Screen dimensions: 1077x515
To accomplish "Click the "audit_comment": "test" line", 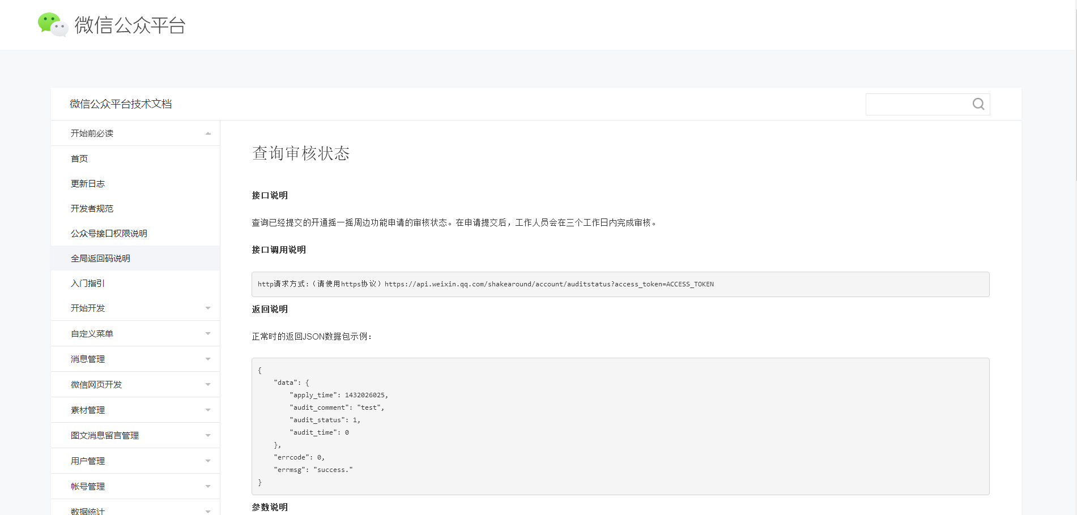I will (x=337, y=407).
